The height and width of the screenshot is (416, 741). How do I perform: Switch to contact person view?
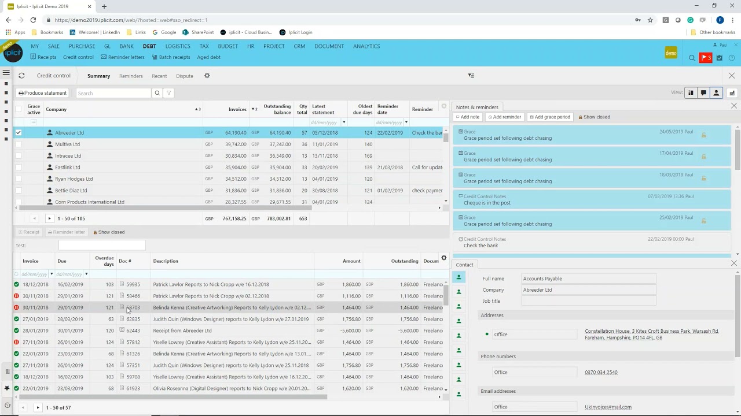point(716,93)
